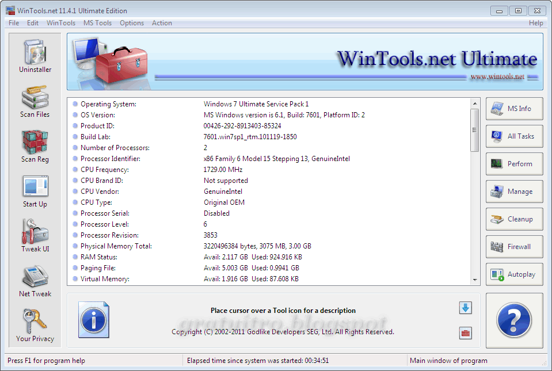Viewport: 552px width, 371px height.
Task: Open the Your Privacy tool
Action: [x=35, y=326]
